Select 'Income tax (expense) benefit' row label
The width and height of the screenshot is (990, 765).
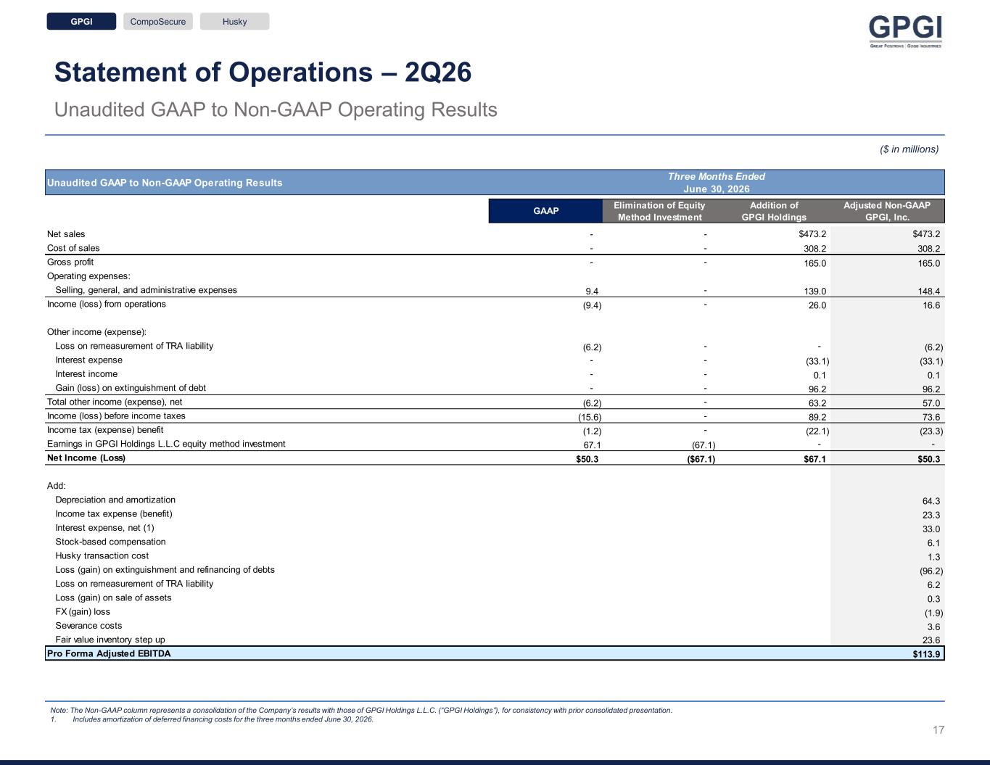click(105, 430)
